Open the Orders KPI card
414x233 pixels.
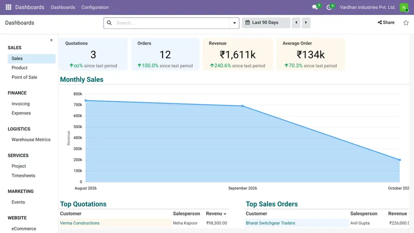click(165, 54)
